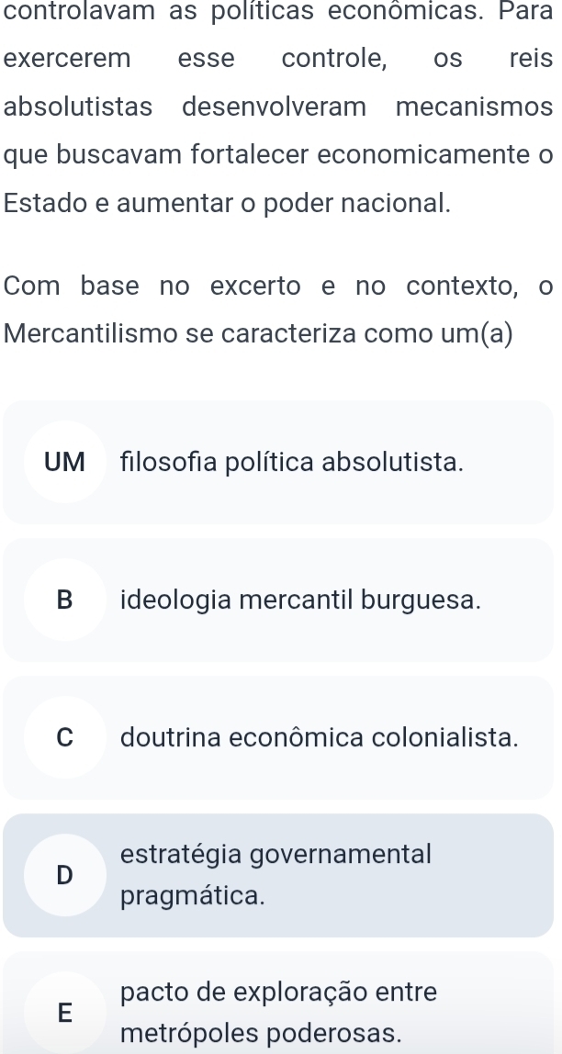Pick the highlighted letter D circle

(x=63, y=875)
